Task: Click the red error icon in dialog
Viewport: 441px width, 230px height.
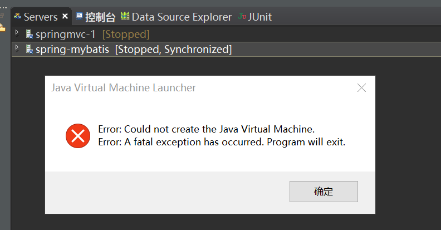Action: click(78, 136)
